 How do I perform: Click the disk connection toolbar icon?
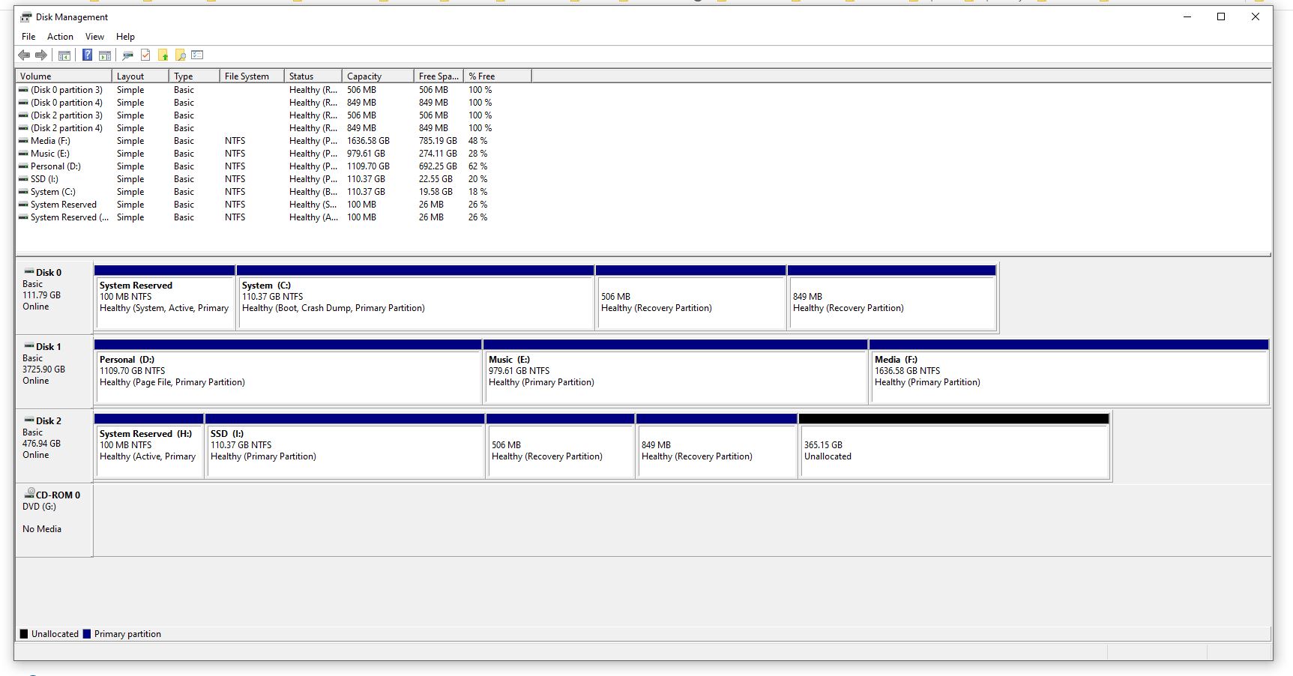tap(127, 55)
